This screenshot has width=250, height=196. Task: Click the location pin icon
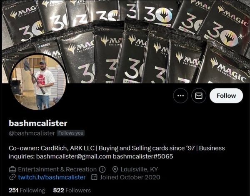click(x=115, y=169)
